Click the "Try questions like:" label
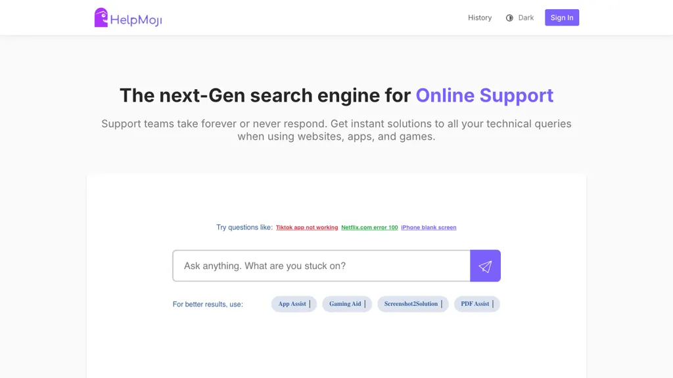Image resolution: width=673 pixels, height=378 pixels. pyautogui.click(x=244, y=228)
